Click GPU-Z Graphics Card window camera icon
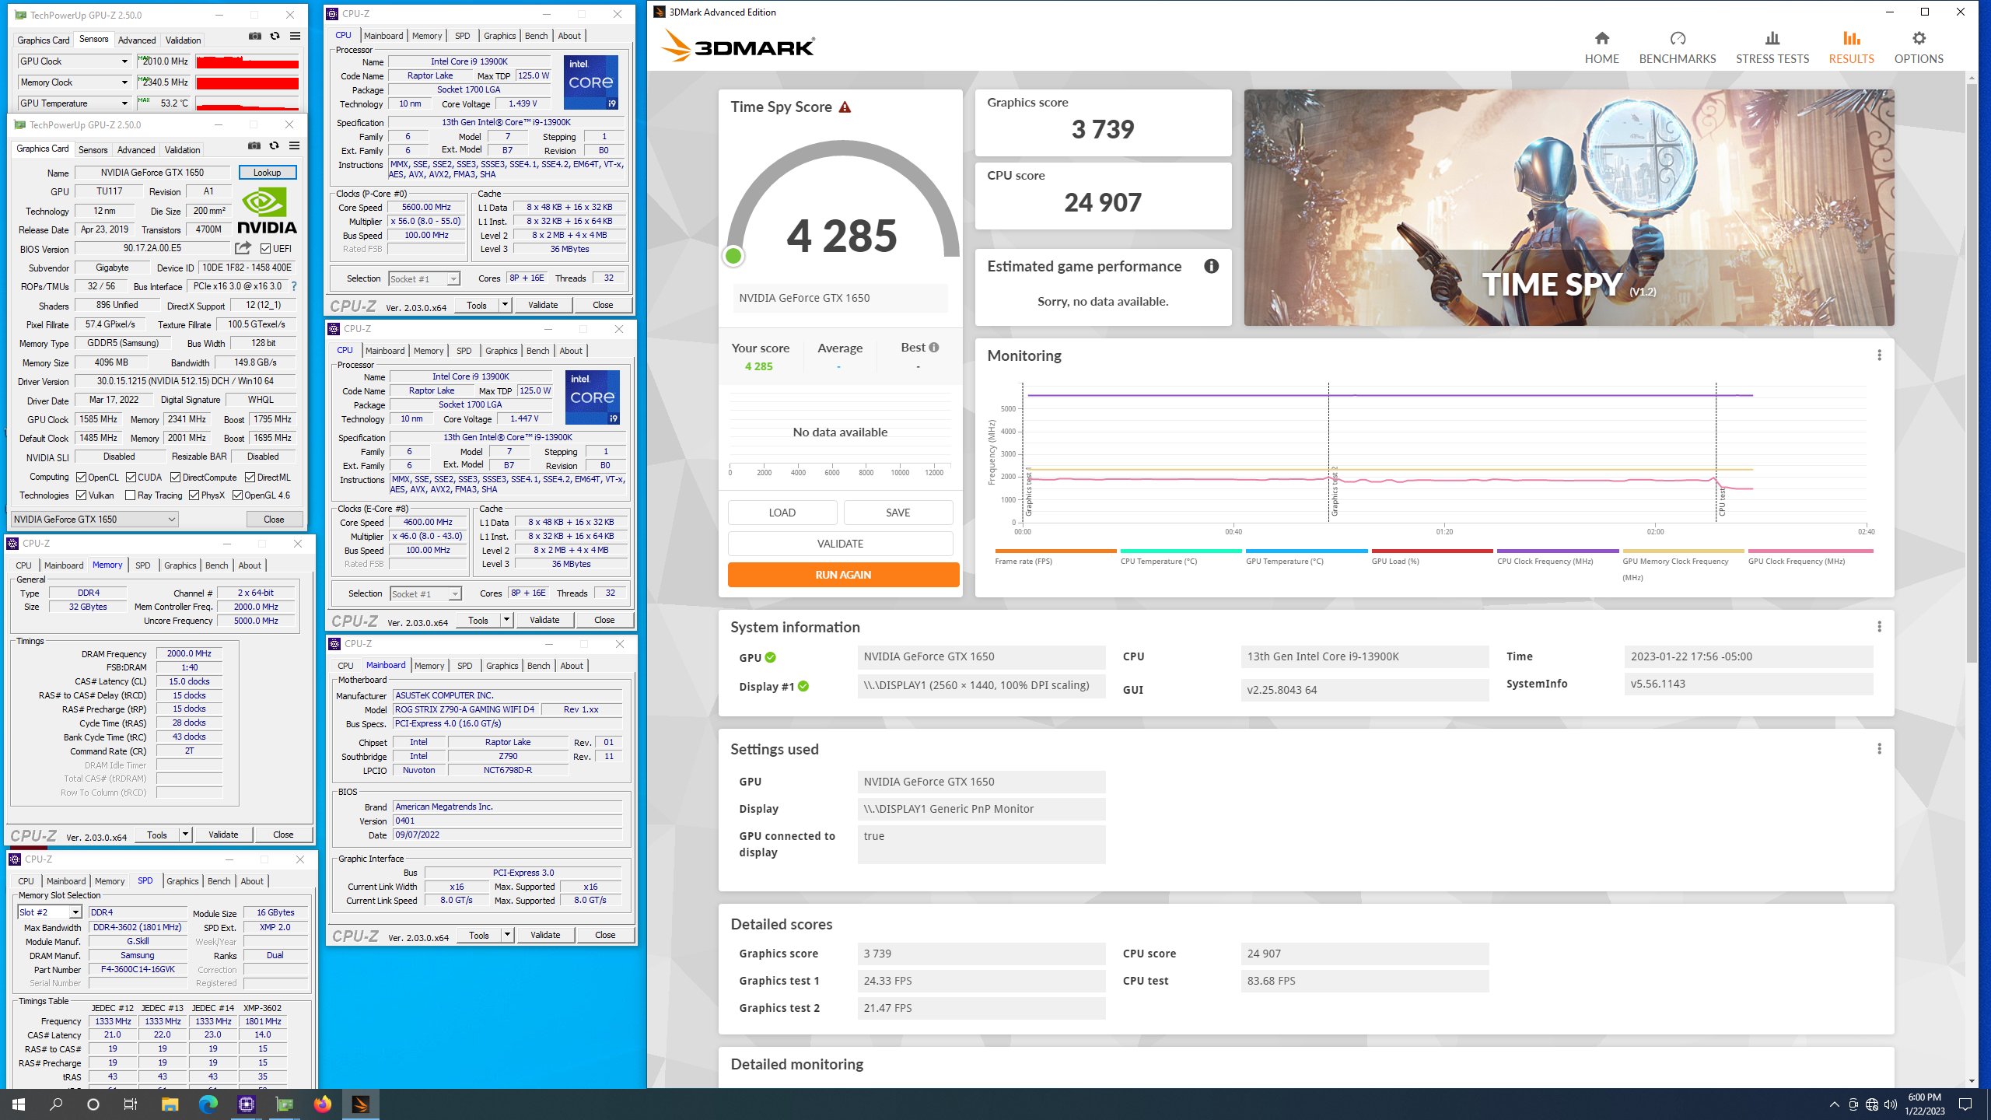This screenshot has width=1991, height=1120. click(254, 145)
